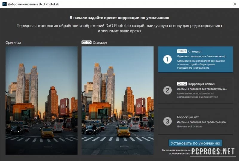239x161 pixels.
Task: Select the Коррекция оптики preset option
Action: (x=195, y=90)
